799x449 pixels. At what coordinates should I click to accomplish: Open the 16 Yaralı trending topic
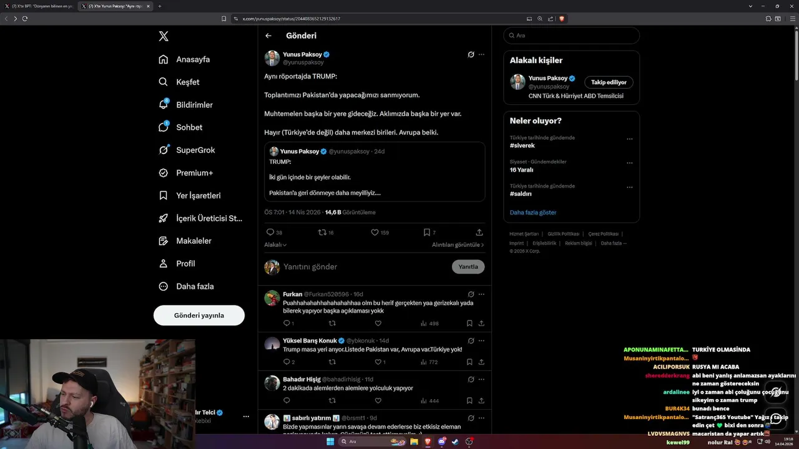click(522, 170)
